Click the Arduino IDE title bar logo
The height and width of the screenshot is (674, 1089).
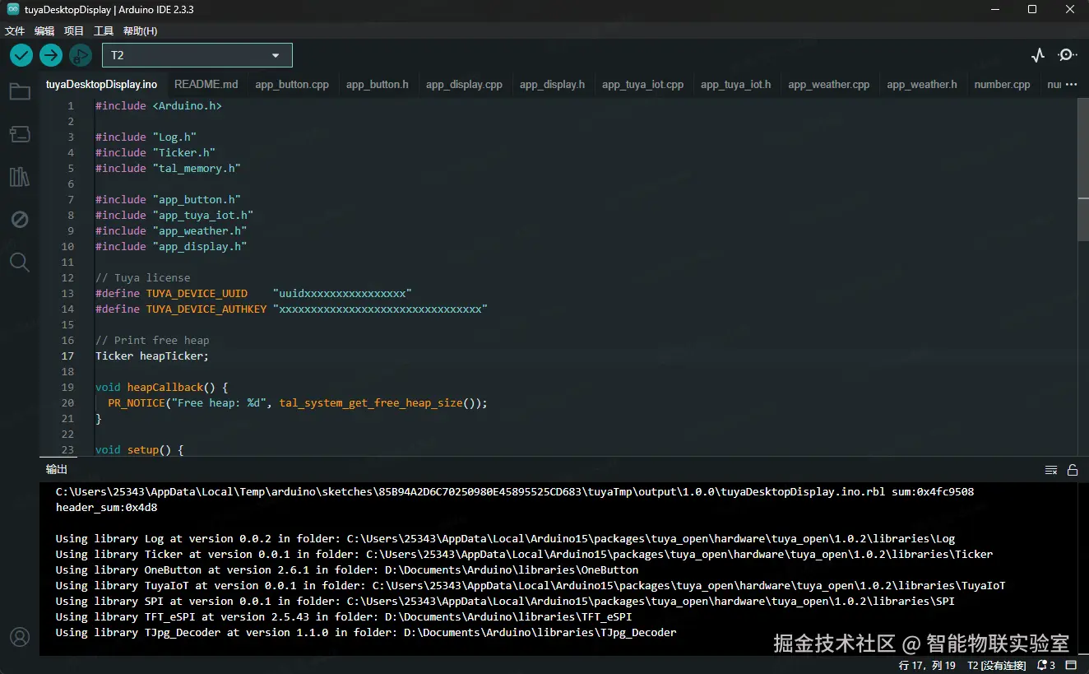tap(12, 10)
